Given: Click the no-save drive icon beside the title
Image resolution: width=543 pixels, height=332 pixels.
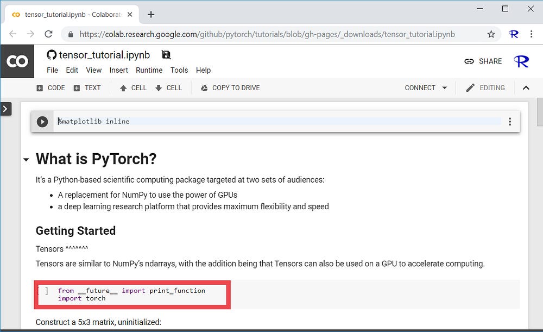Looking at the screenshot, I should [166, 55].
